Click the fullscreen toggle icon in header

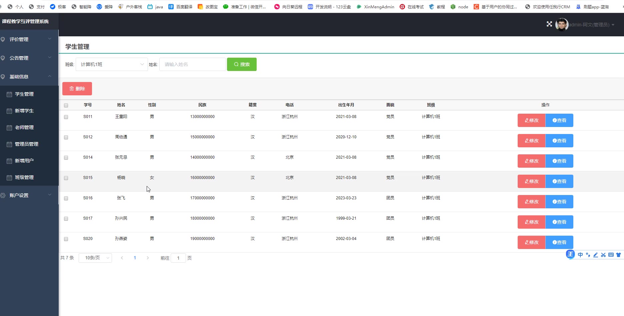(x=549, y=24)
